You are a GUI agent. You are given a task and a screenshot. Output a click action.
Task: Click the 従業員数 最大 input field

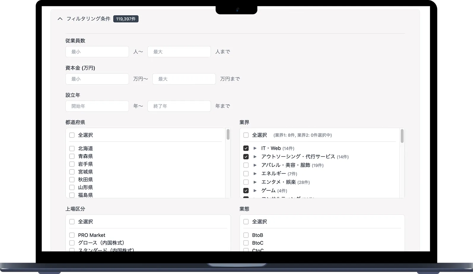(179, 52)
